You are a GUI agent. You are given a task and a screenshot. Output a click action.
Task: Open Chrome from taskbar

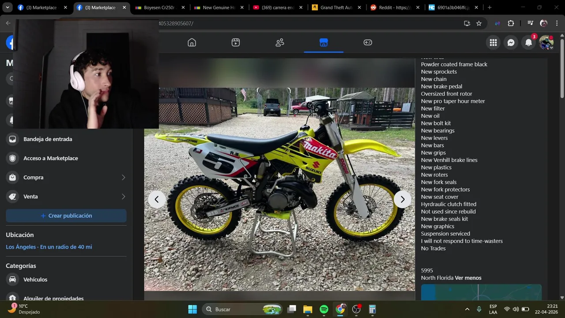340,309
